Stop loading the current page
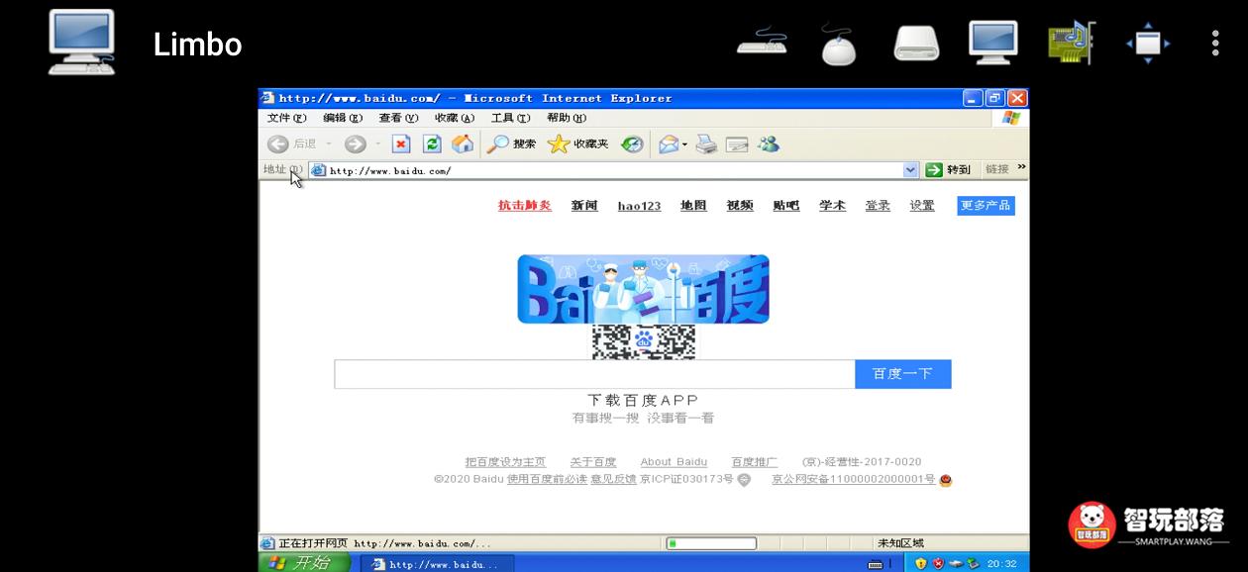 pyautogui.click(x=400, y=143)
